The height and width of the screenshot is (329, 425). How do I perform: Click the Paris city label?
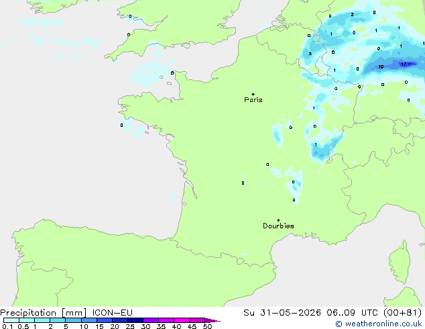[x=253, y=100]
